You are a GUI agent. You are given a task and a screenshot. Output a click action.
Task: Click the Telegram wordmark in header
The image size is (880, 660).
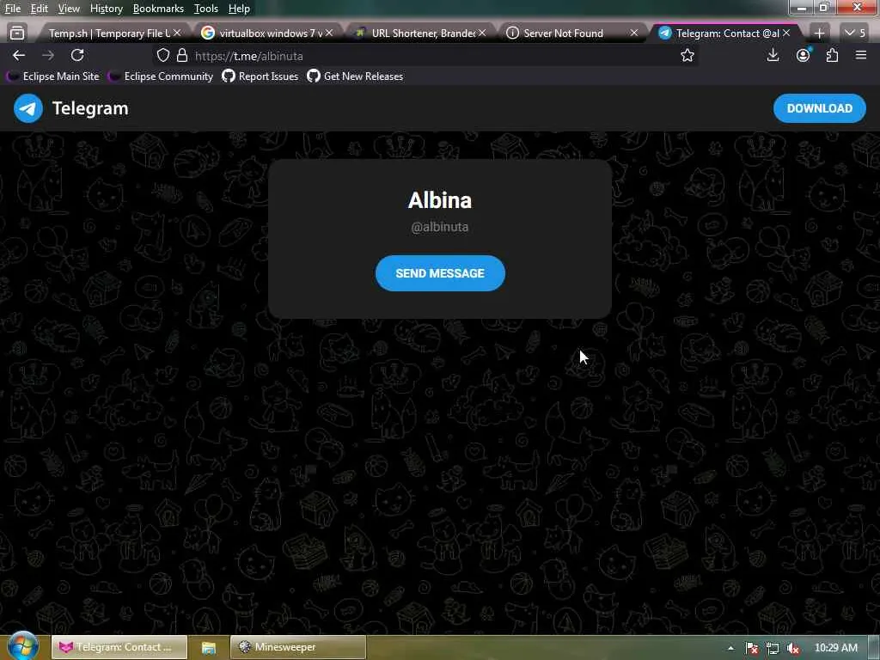point(90,108)
